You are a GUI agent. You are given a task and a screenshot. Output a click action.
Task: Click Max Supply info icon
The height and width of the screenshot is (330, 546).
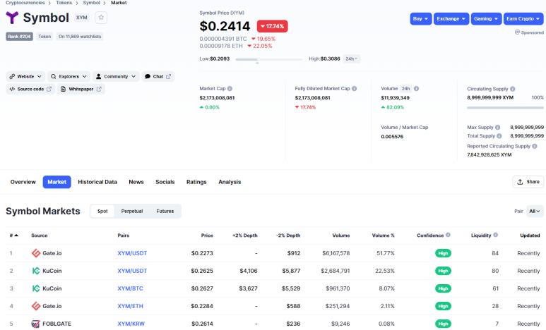point(497,127)
